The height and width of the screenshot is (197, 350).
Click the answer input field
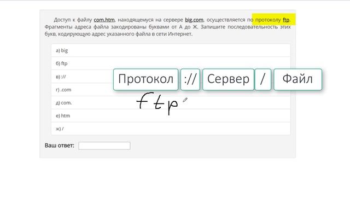(x=104, y=146)
